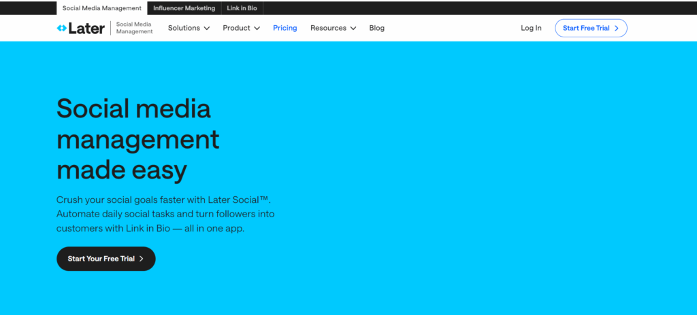Switch to the Influencer Marketing tab
Screen dimensions: 697x315
coord(184,8)
